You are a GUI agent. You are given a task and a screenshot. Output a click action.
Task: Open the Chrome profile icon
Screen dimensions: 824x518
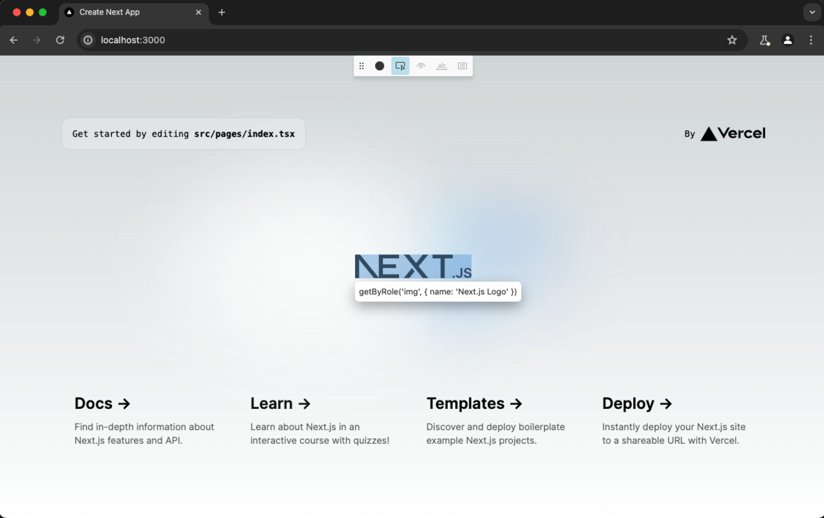(788, 40)
